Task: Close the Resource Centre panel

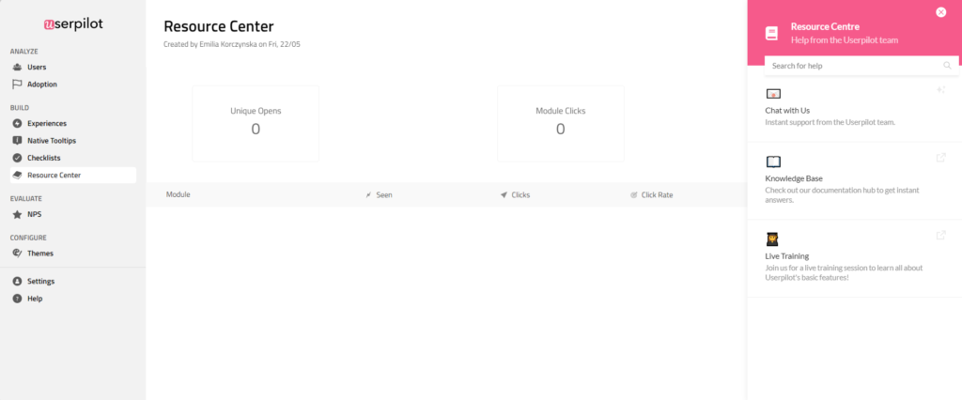Action: point(941,12)
